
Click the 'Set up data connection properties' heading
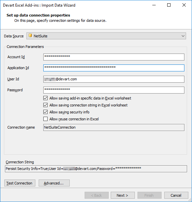click(x=38, y=15)
